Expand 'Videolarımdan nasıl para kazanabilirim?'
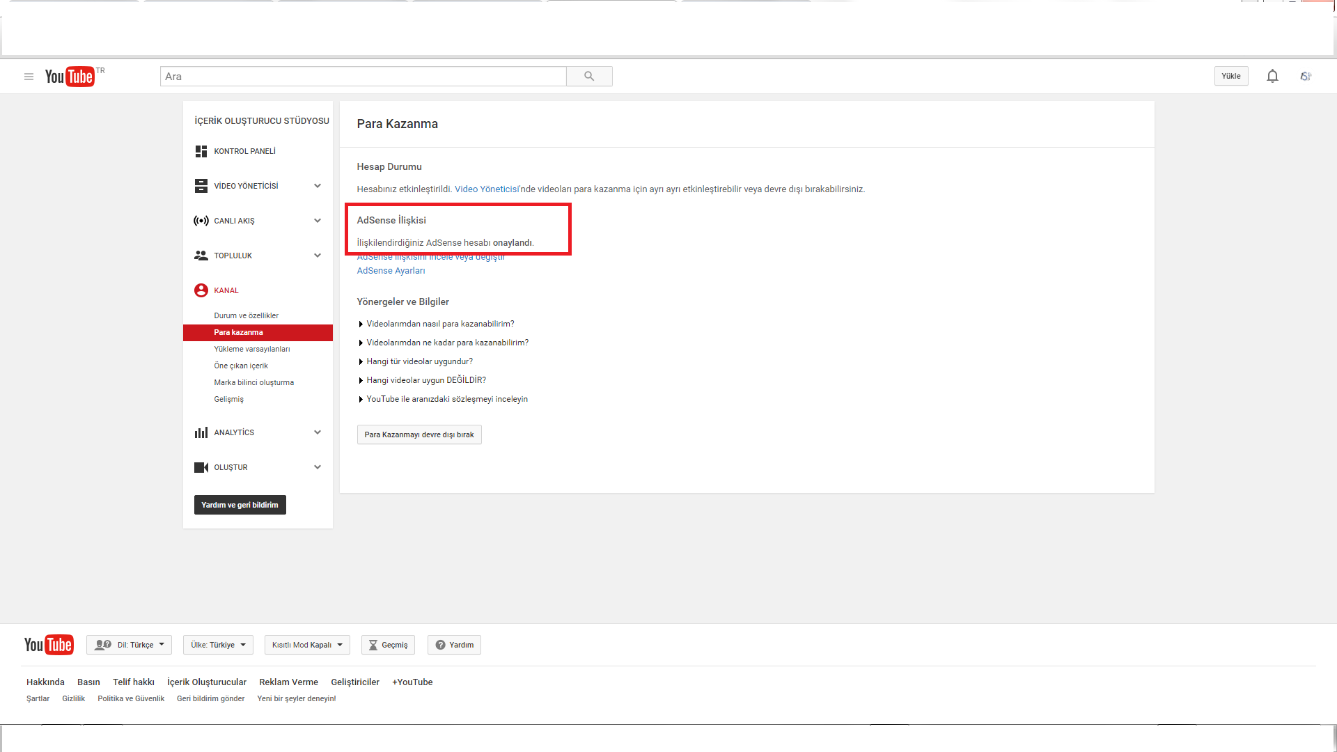This screenshot has width=1337, height=752. (437, 324)
